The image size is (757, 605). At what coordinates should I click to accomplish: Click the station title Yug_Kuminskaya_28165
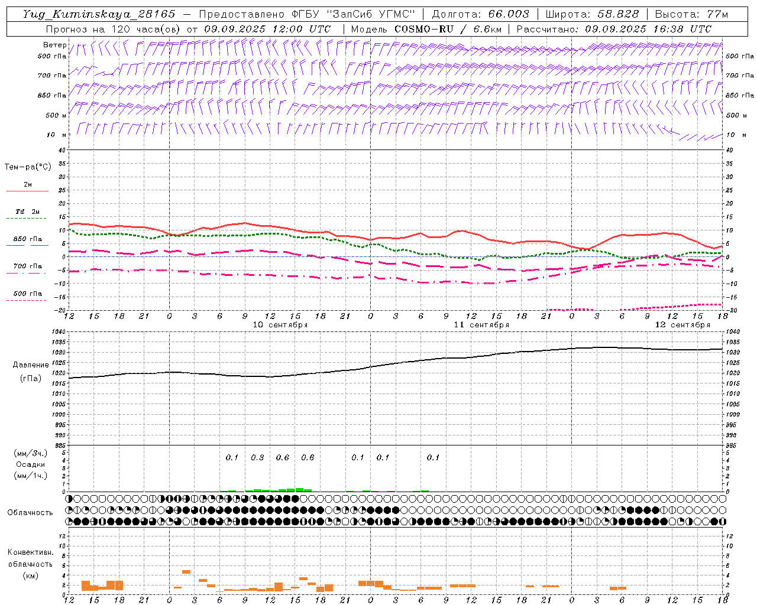pyautogui.click(x=99, y=14)
